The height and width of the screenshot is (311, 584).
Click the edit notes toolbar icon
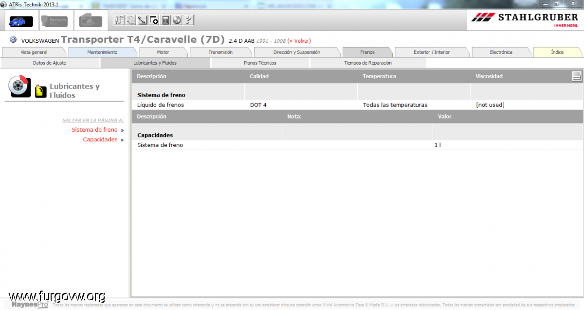click(x=142, y=20)
